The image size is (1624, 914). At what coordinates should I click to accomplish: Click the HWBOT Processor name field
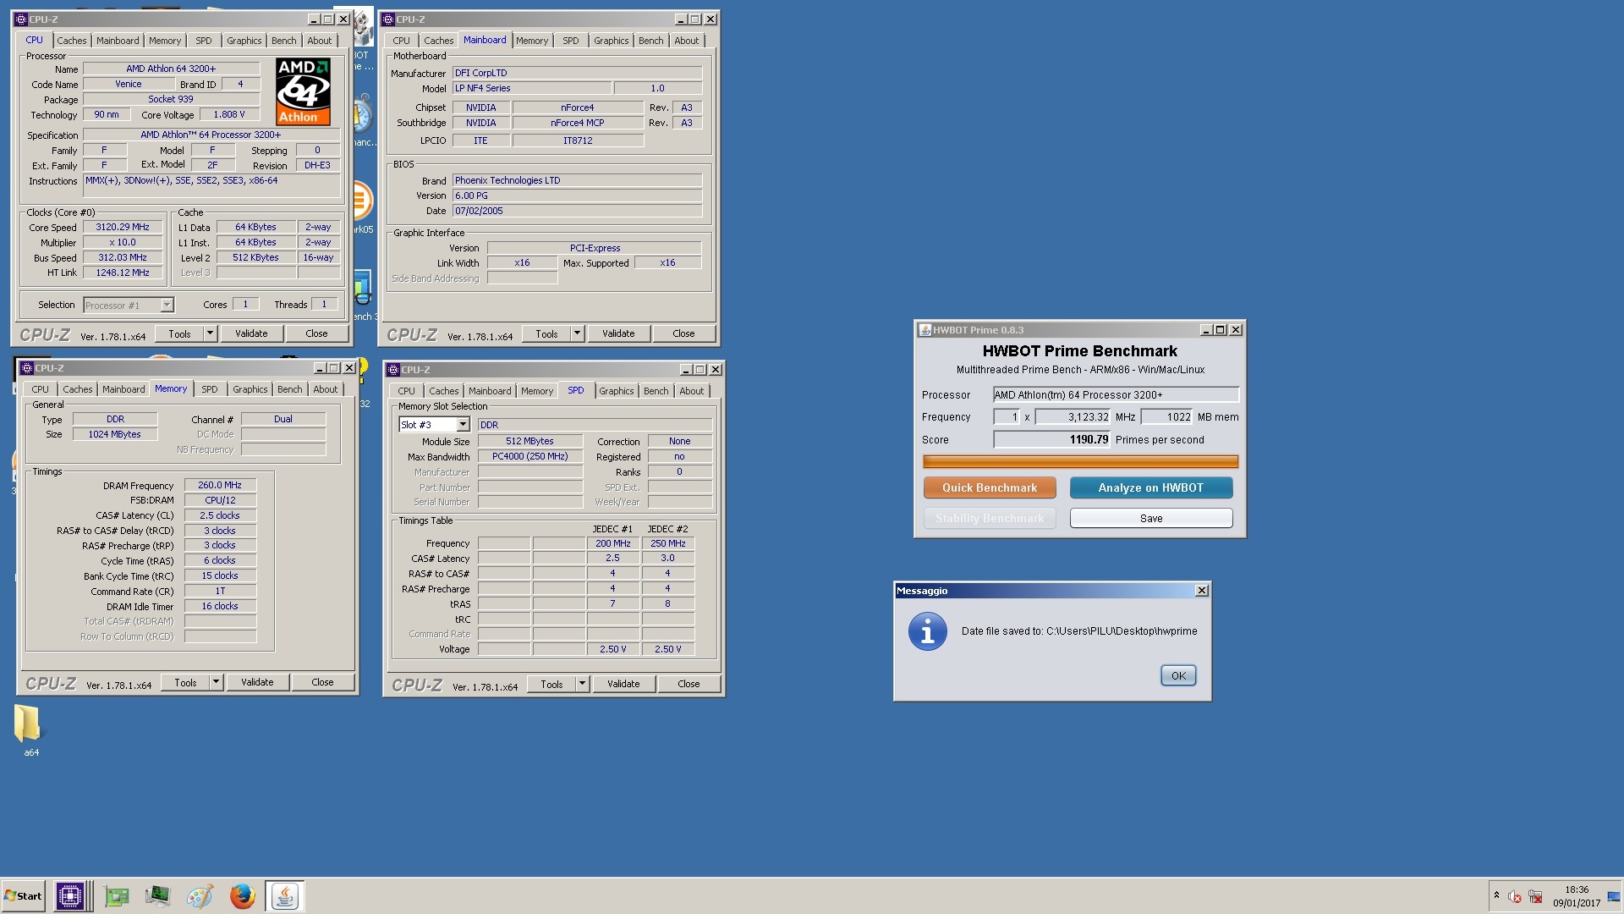[1116, 395]
